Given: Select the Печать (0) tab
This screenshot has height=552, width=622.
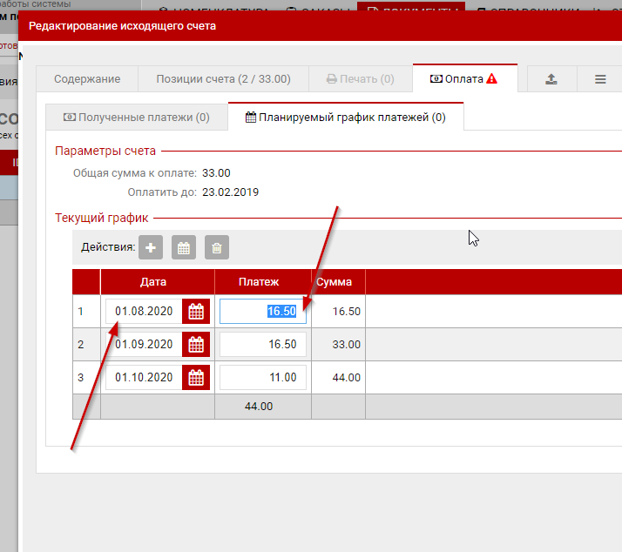Looking at the screenshot, I should [360, 79].
